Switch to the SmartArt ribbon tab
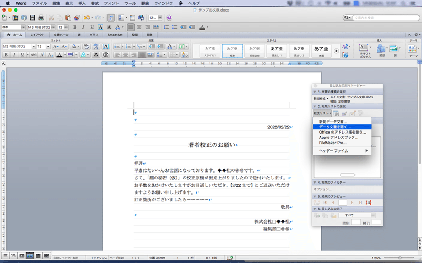 tap(115, 35)
